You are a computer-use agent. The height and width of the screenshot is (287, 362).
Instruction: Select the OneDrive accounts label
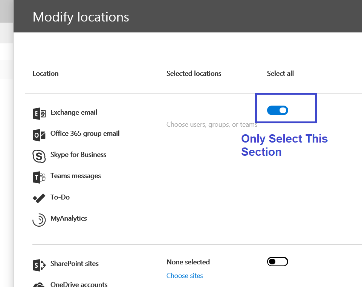click(79, 284)
